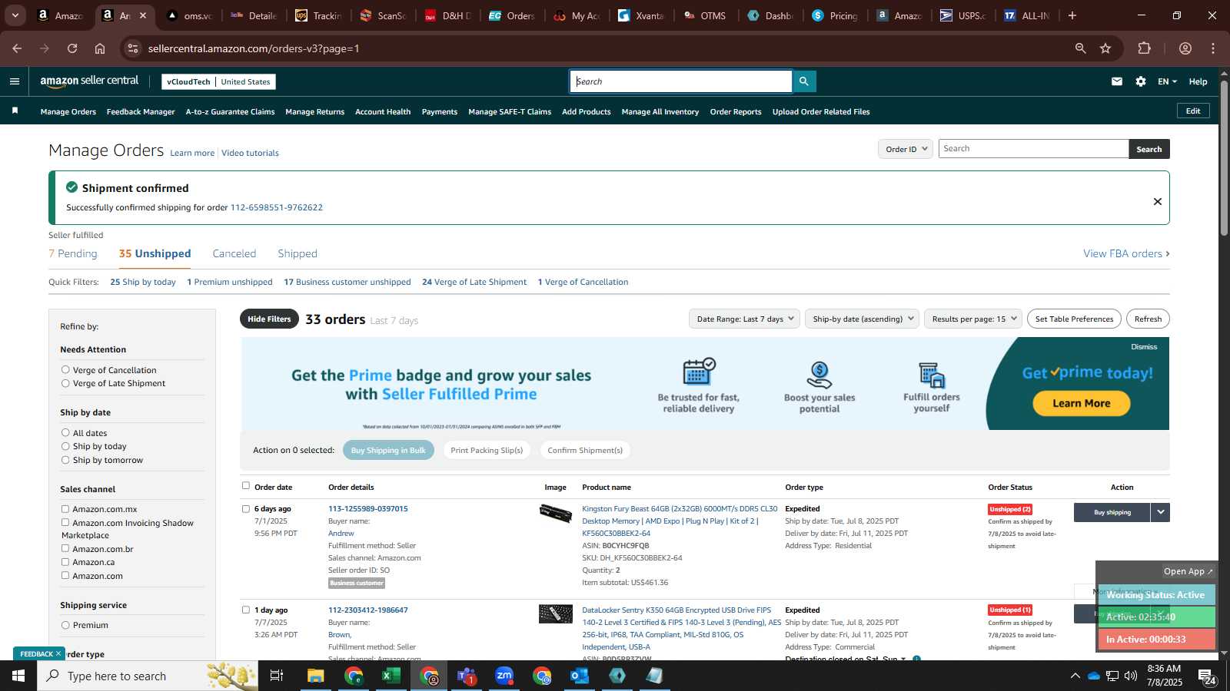Open the vCloudTech United States account switcher
The height and width of the screenshot is (691, 1230).
(x=218, y=81)
